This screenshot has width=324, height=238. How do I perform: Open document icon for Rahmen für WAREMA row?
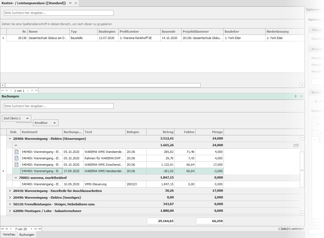click(x=16, y=158)
